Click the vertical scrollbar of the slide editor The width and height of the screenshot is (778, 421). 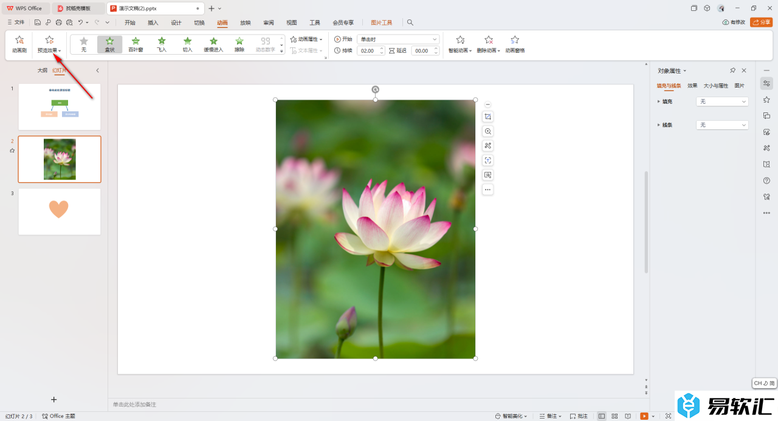tap(646, 222)
